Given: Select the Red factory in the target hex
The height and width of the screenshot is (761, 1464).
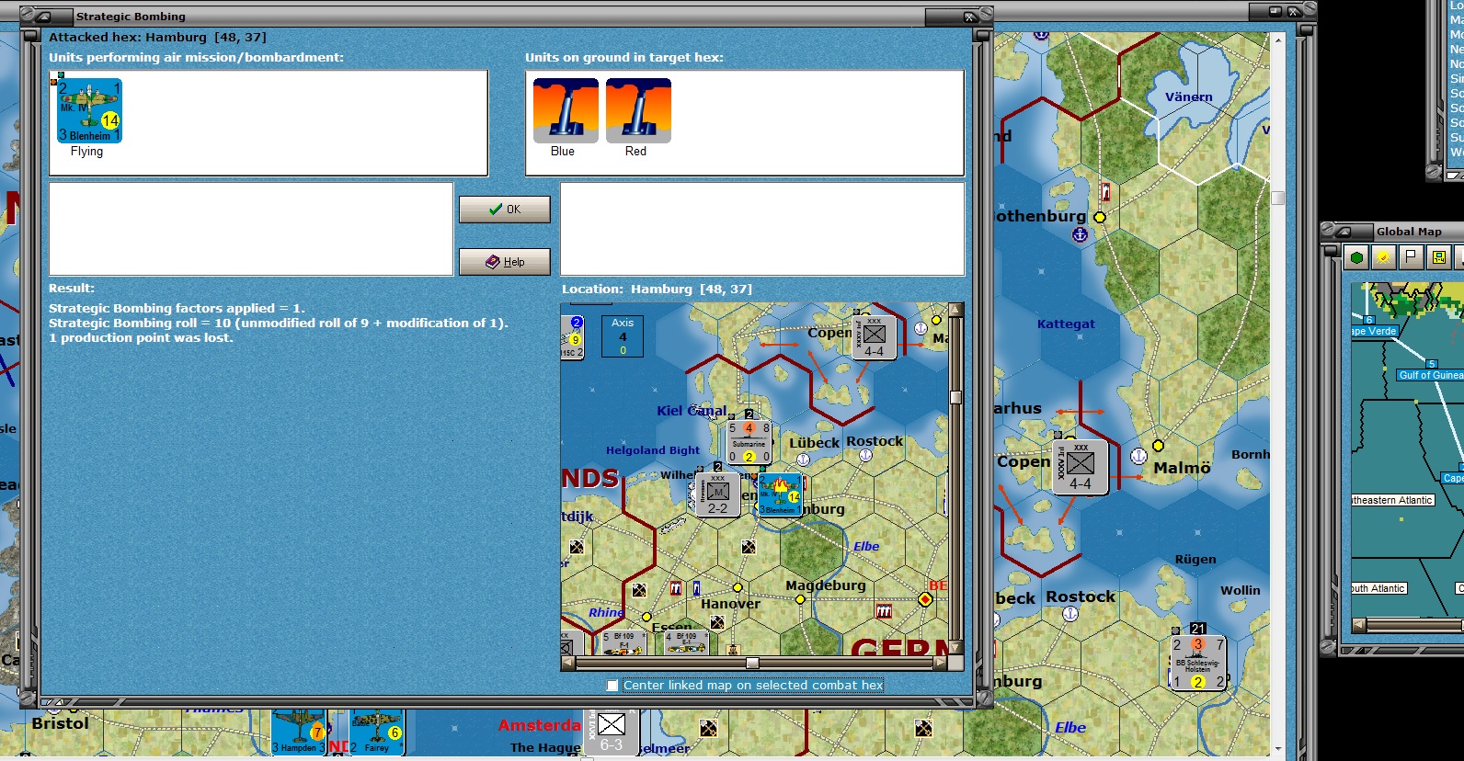Looking at the screenshot, I should point(638,110).
